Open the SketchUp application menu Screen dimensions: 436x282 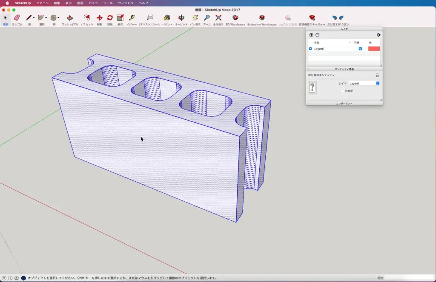pyautogui.click(x=23, y=3)
